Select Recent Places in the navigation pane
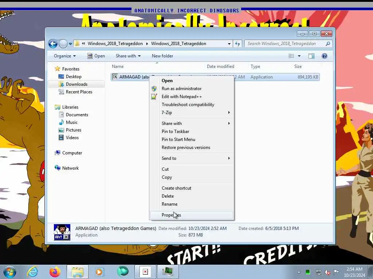The height and width of the screenshot is (279, 373). pyautogui.click(x=75, y=92)
